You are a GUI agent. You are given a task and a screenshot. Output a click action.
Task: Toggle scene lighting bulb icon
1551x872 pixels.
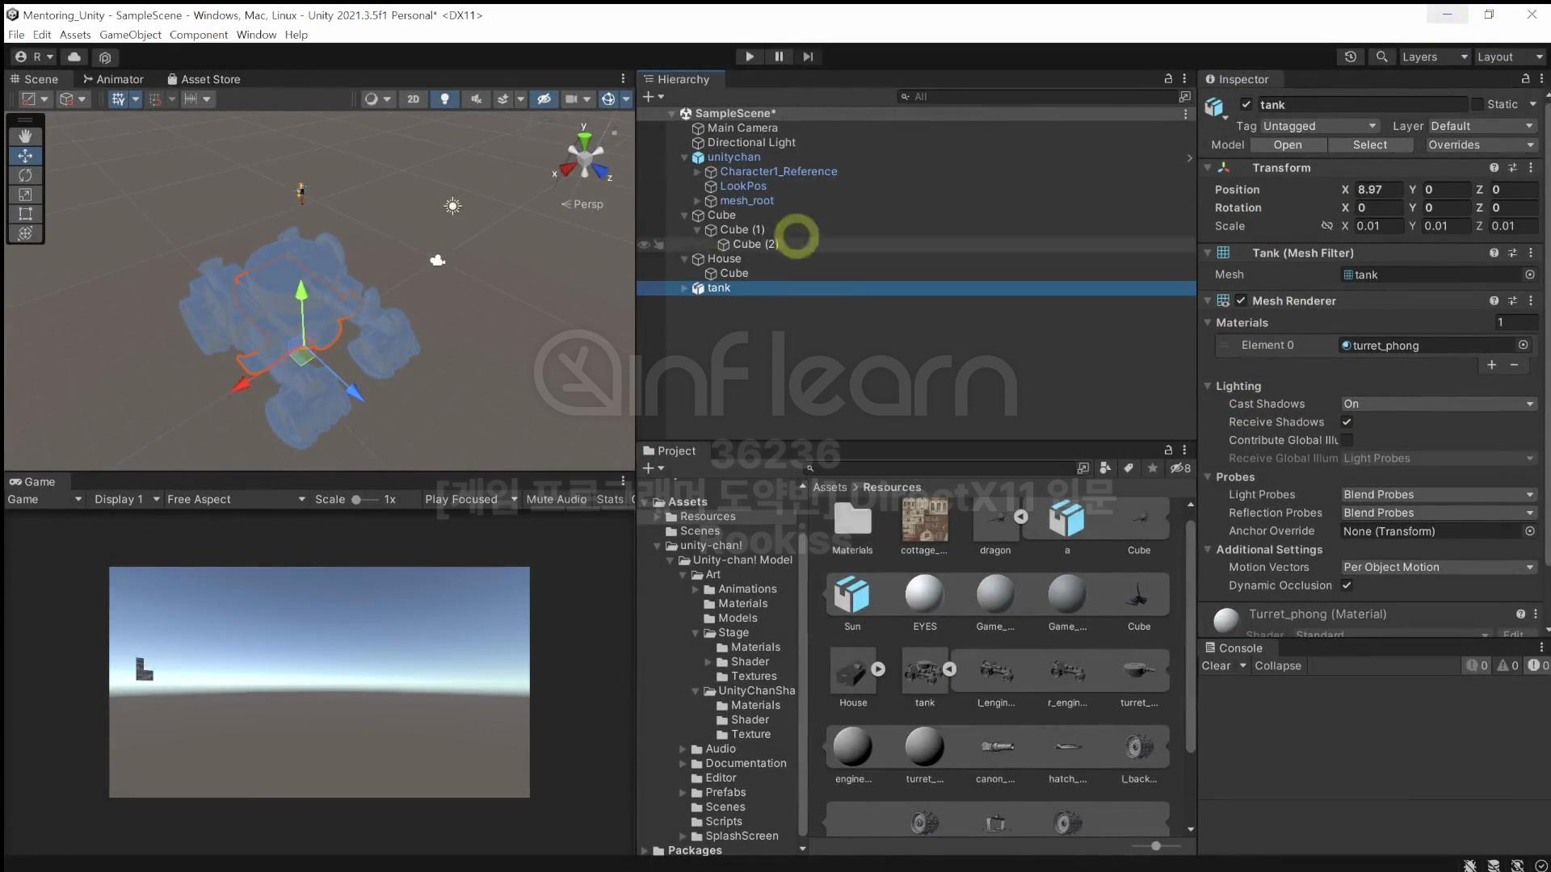tap(444, 99)
